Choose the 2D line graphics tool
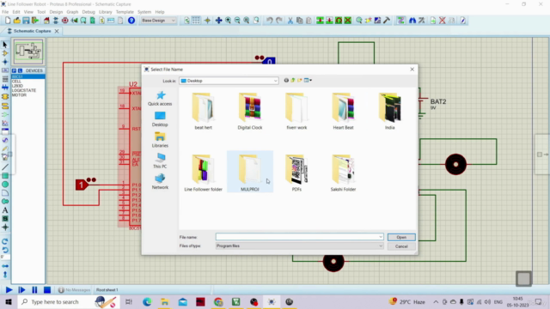This screenshot has width=550, height=309. click(x=5, y=167)
